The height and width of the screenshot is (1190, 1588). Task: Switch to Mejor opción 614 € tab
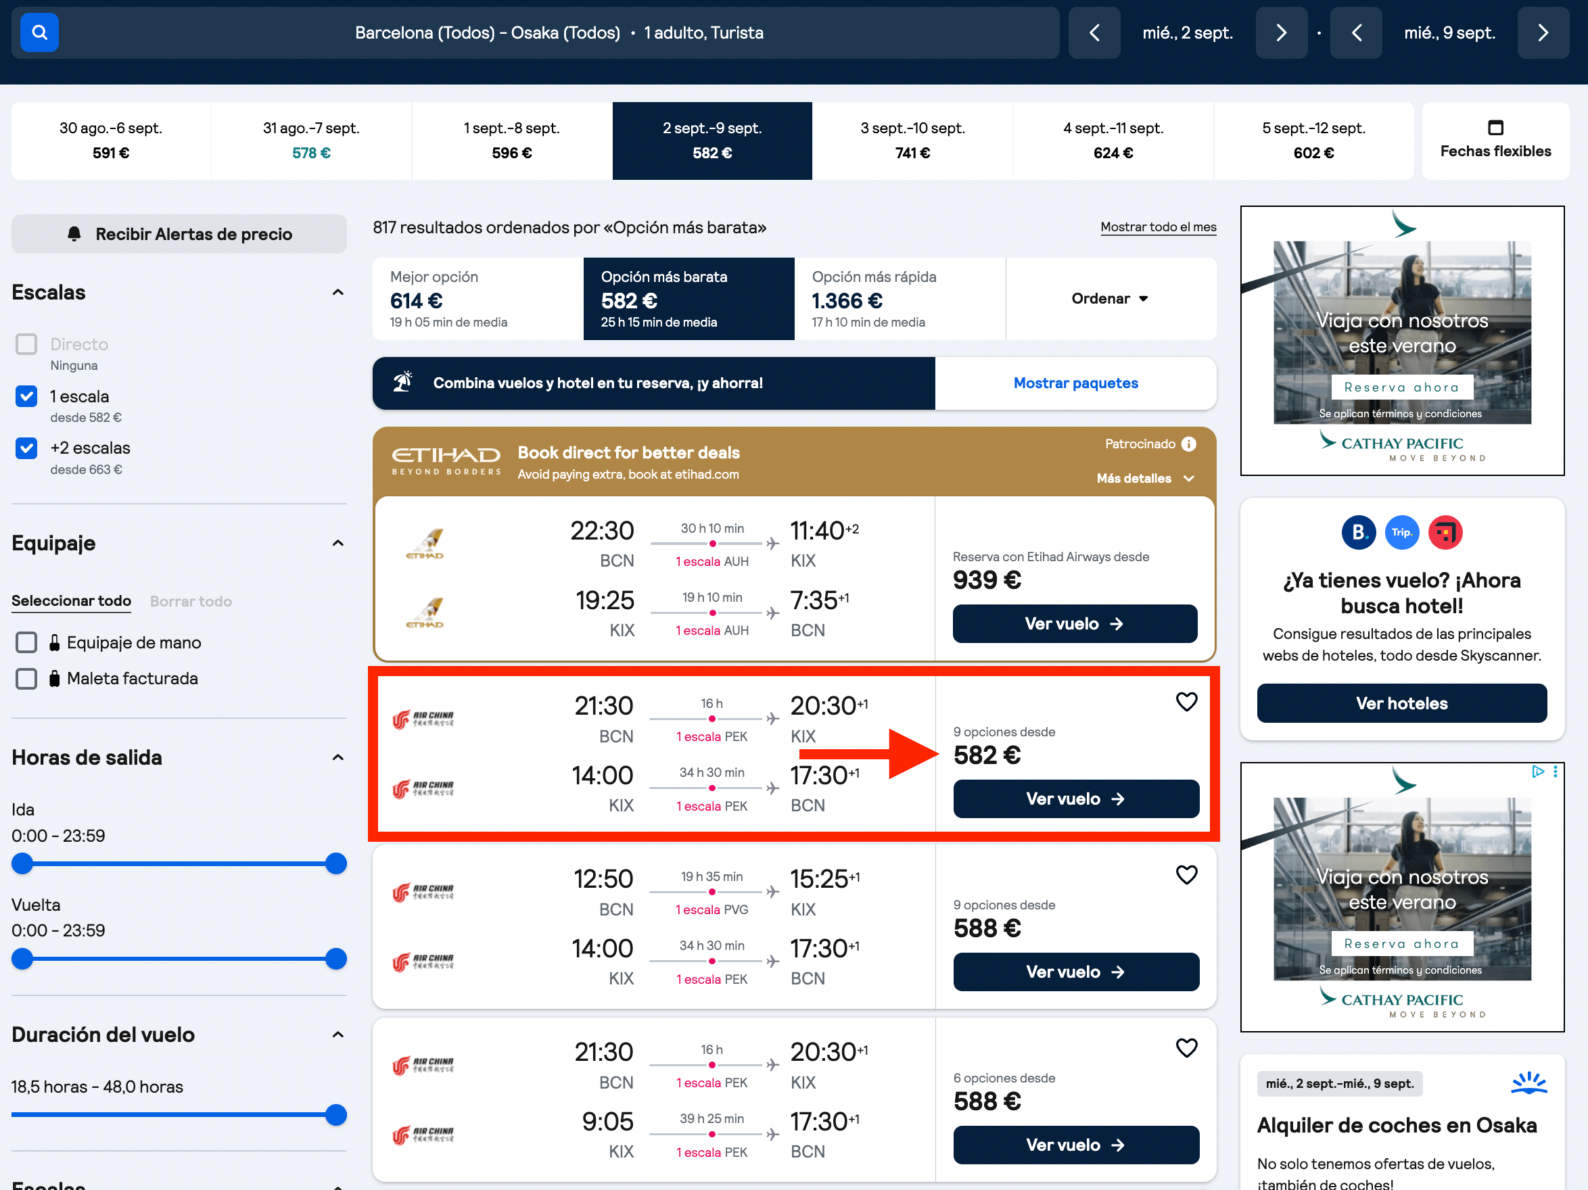tap(477, 299)
